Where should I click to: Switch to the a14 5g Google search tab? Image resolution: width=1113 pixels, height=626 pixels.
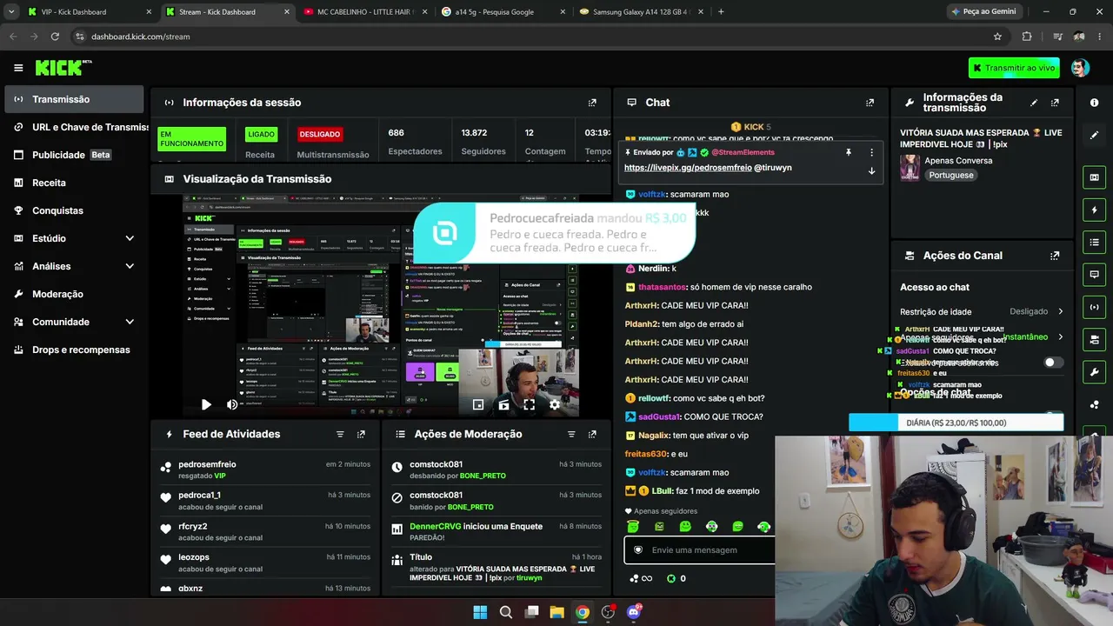pos(501,12)
